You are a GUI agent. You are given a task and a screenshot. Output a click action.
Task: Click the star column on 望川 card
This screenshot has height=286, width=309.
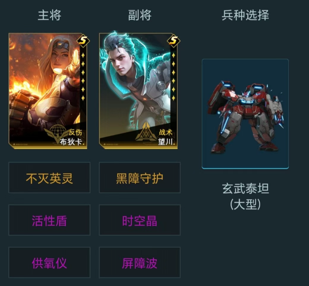click(x=173, y=76)
